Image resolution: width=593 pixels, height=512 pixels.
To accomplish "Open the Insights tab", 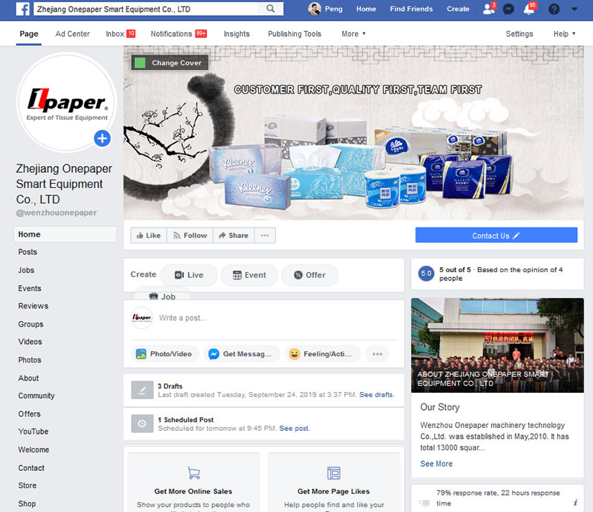I will point(236,34).
